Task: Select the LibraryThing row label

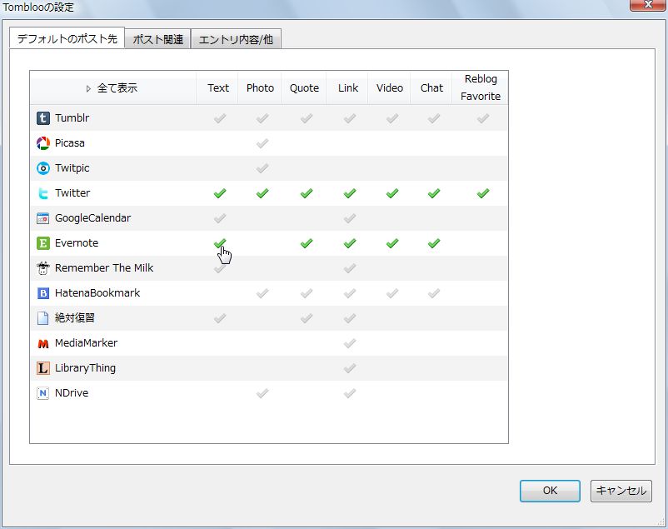Action: pos(85,368)
